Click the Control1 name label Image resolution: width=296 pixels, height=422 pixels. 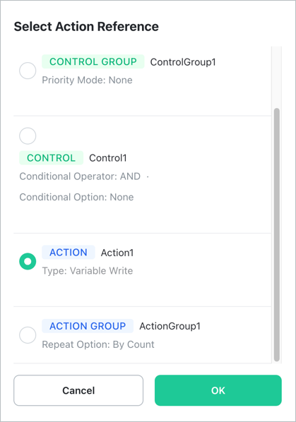[x=108, y=158]
